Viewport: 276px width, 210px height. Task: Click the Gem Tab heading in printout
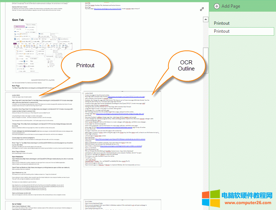(18, 20)
